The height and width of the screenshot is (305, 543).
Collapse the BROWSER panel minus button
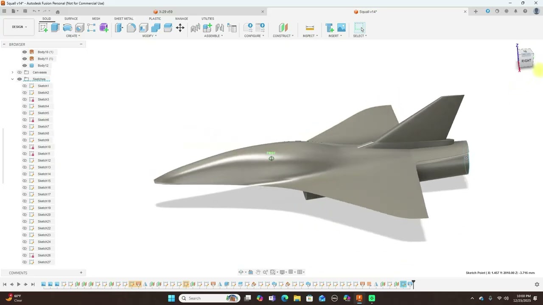tap(81, 44)
